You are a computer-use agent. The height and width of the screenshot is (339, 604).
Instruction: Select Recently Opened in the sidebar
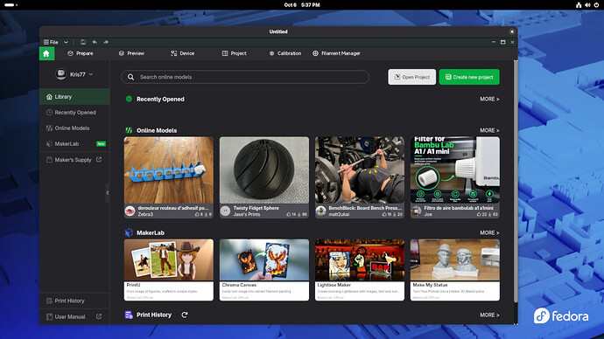74,113
